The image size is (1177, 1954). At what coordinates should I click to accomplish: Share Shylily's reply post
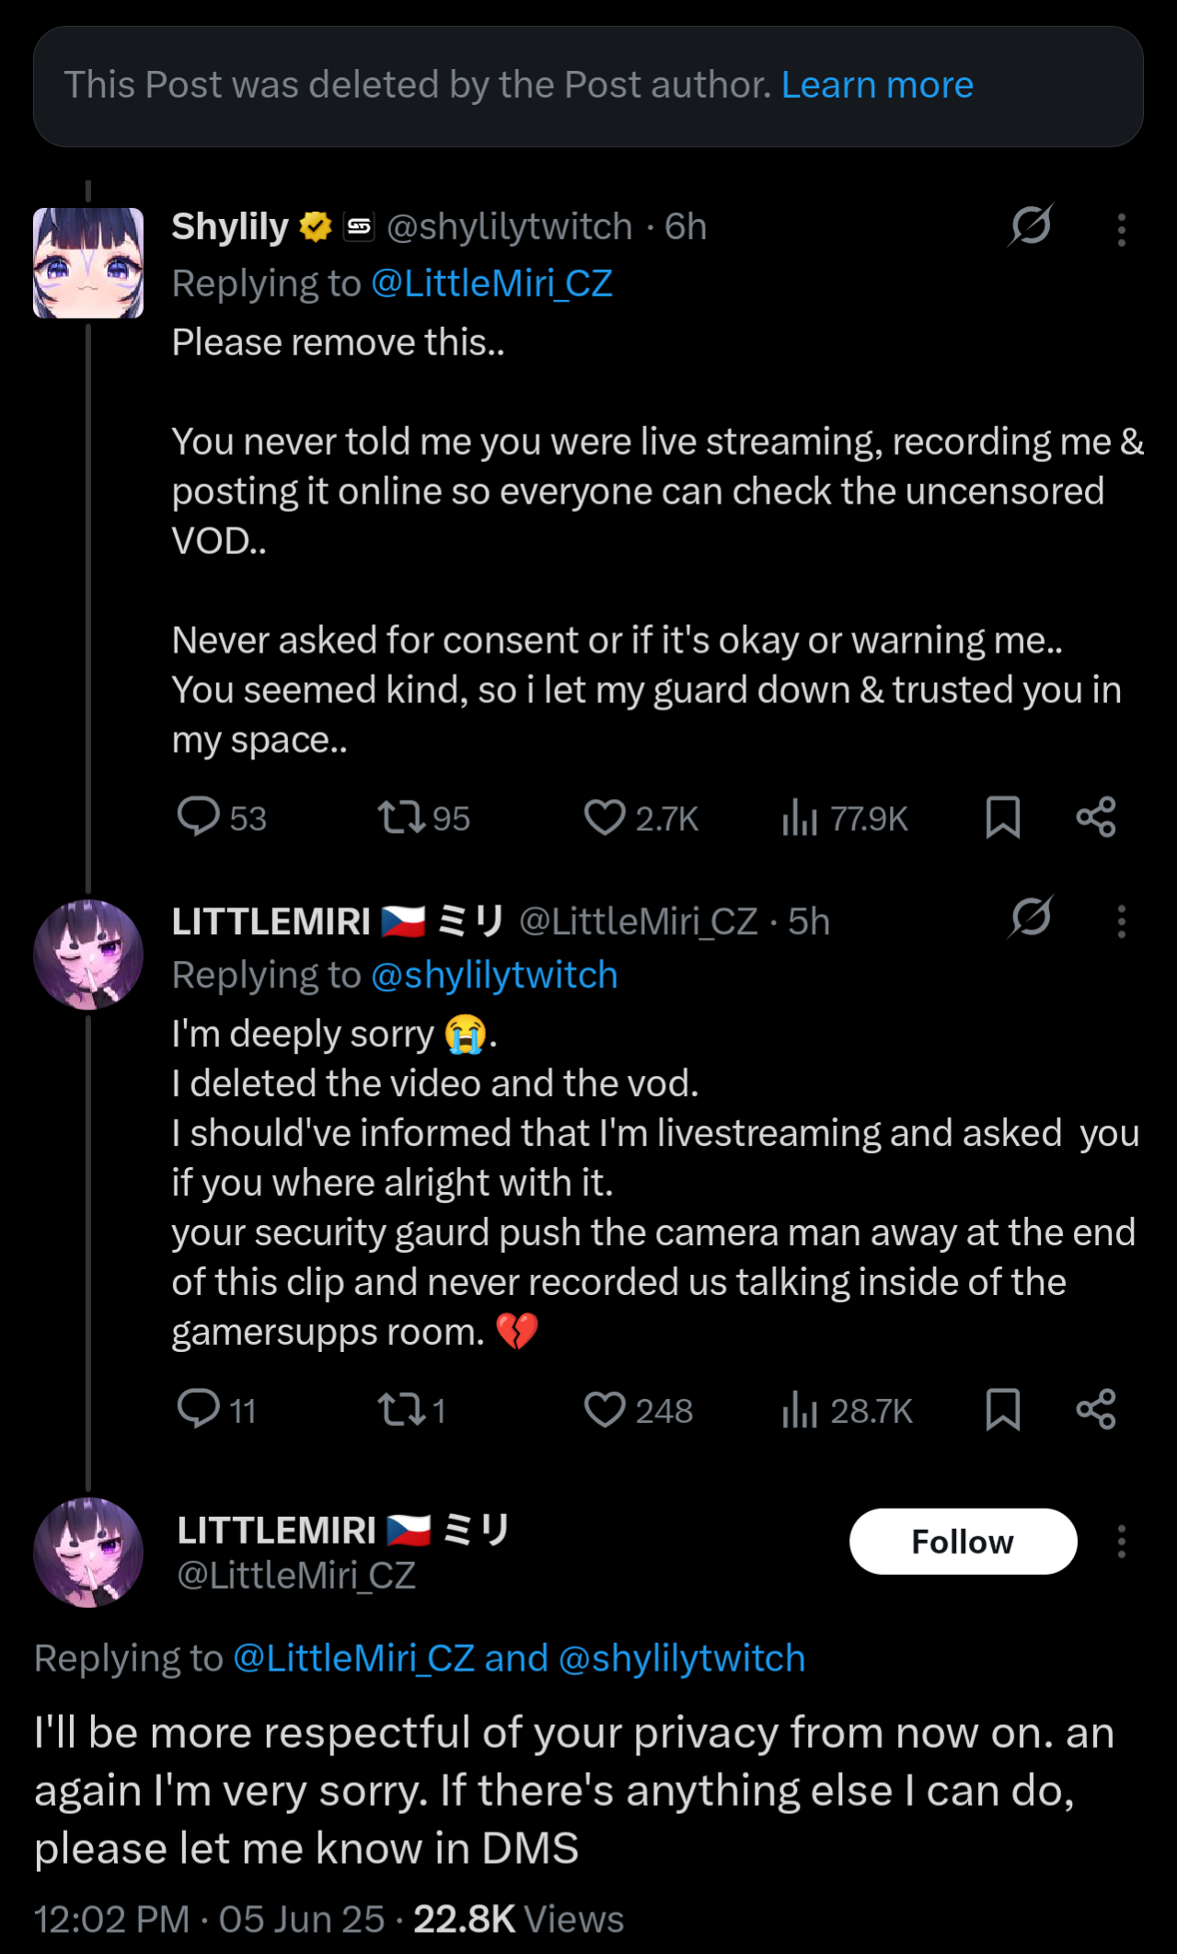(x=1095, y=816)
